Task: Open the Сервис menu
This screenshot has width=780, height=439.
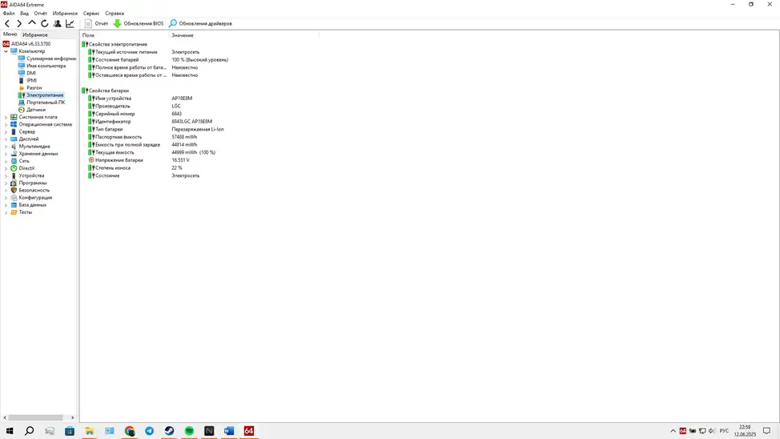Action: tap(91, 14)
